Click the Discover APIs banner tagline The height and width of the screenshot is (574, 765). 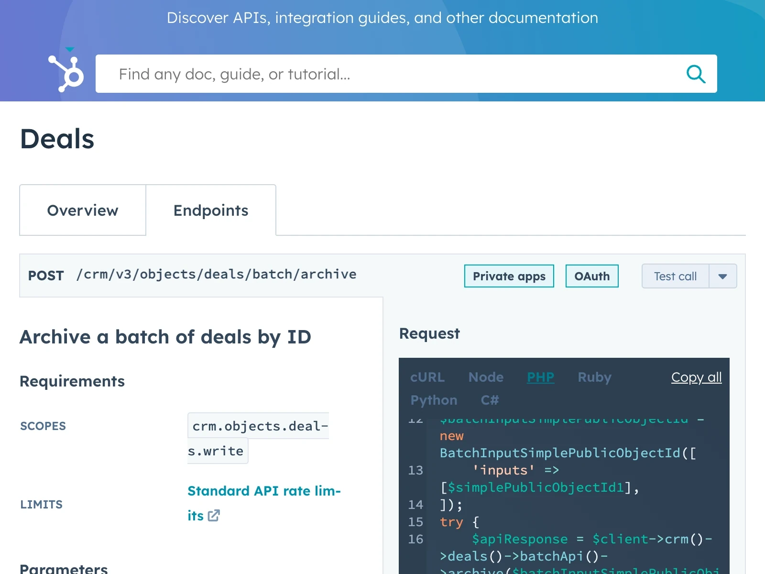(x=382, y=18)
